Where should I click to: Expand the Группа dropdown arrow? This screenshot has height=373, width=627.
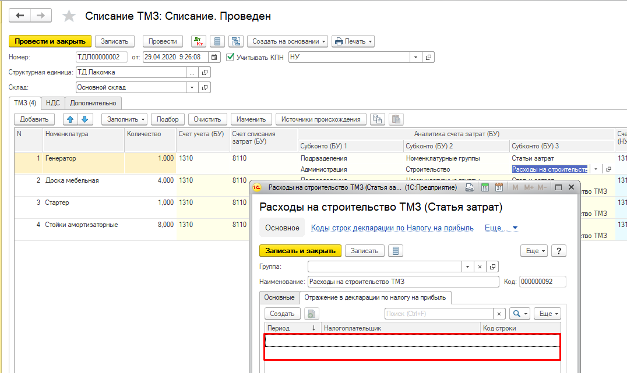tap(467, 267)
